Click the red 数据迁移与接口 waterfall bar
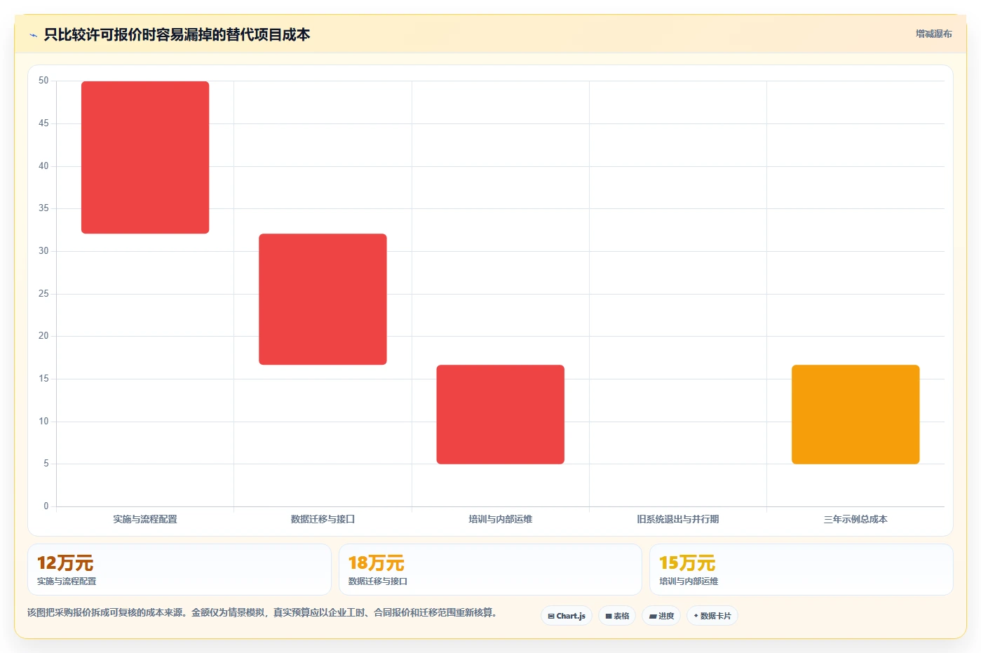Image resolution: width=981 pixels, height=653 pixels. [323, 299]
